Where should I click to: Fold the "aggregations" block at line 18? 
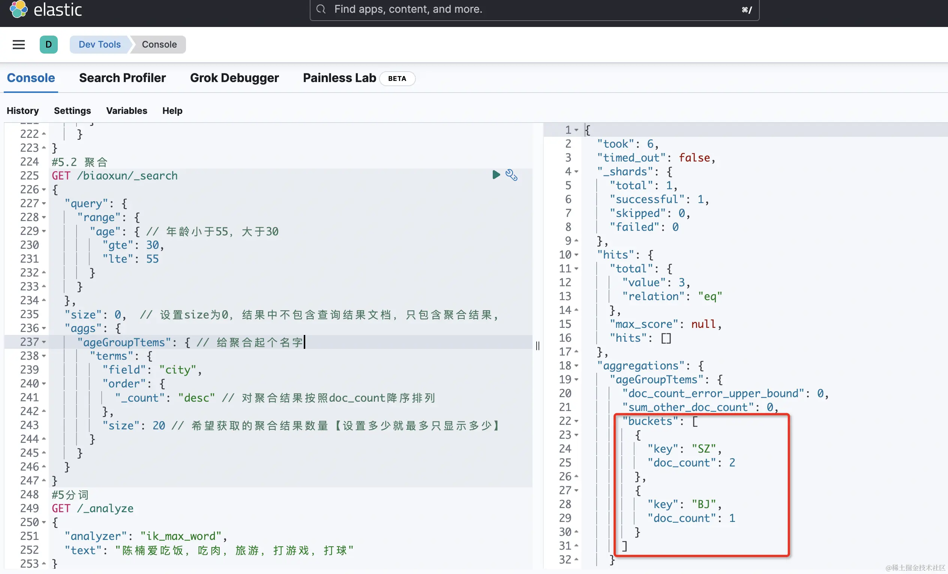pos(576,366)
